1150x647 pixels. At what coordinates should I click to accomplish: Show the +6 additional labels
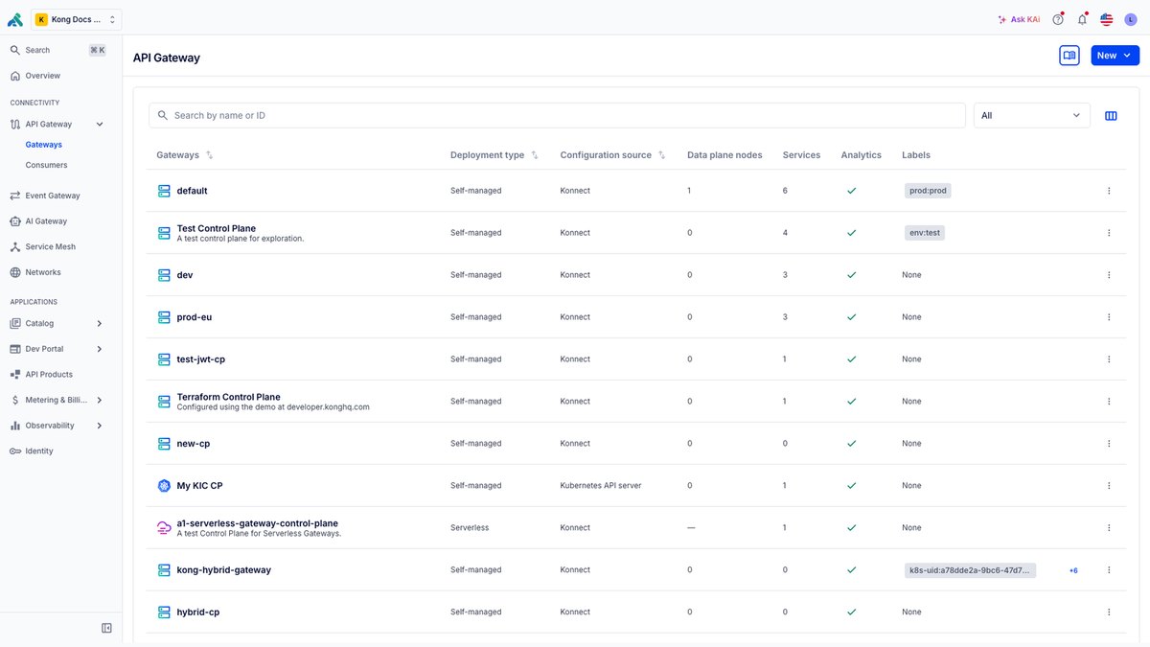[x=1073, y=570]
